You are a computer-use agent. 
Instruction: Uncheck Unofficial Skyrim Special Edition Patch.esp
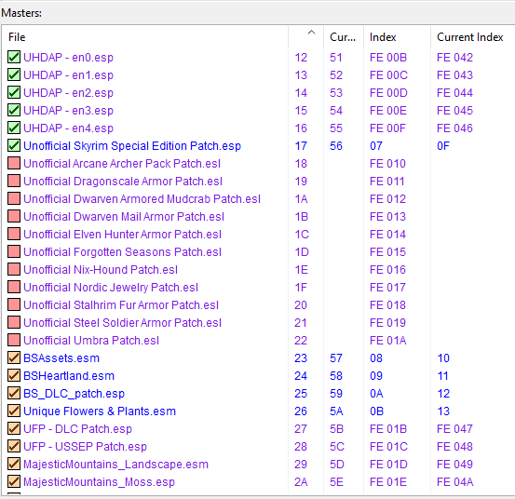pos(14,145)
